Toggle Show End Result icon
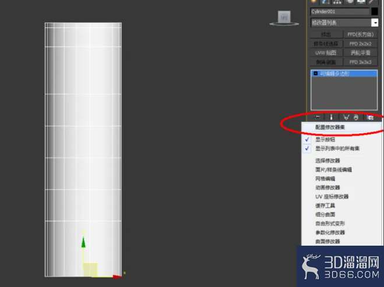384x287 pixels. (x=332, y=117)
